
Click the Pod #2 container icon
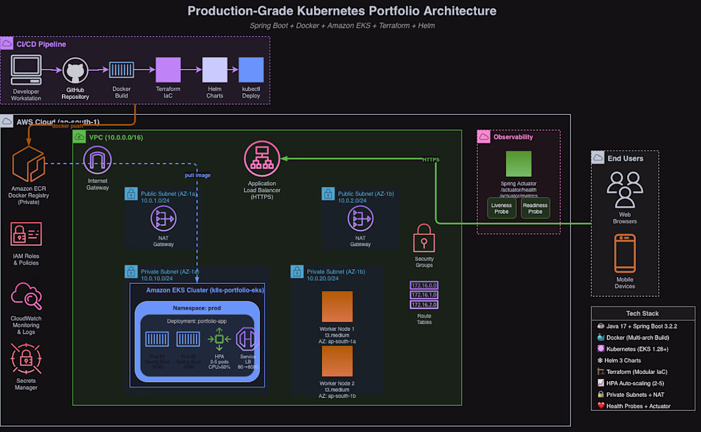pyautogui.click(x=188, y=339)
